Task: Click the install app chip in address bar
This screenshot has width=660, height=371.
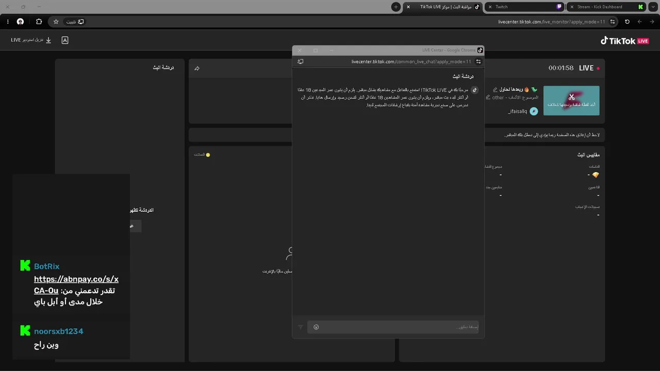Action: click(x=75, y=22)
